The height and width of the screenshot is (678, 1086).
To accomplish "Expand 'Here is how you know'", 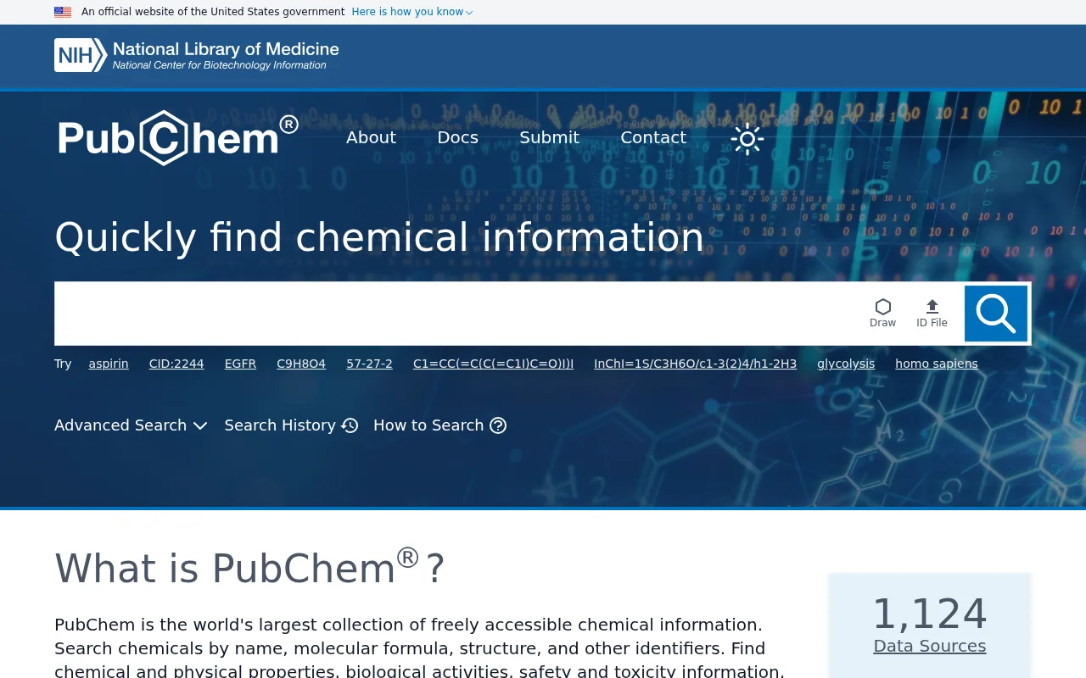I will 412,12.
